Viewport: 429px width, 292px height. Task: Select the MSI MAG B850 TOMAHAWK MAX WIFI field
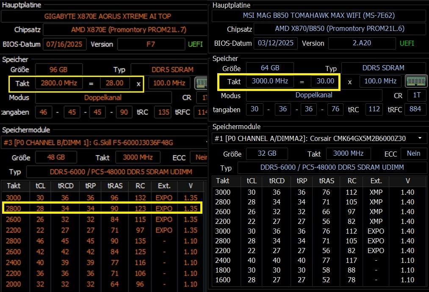tap(319, 16)
